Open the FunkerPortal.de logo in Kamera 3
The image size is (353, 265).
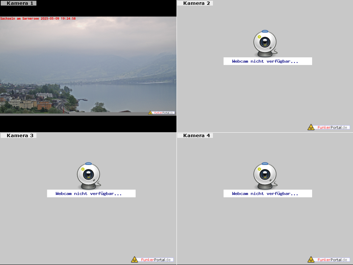[x=152, y=259]
